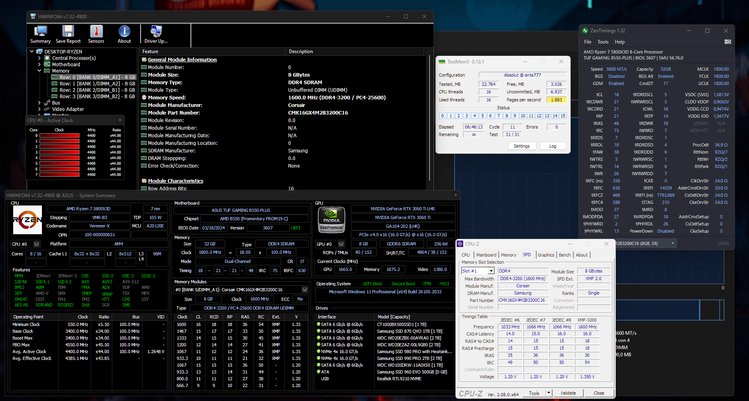Switch to the Graphics tab in CPU-Z
Screen dimensions: 749x401
(x=546, y=255)
